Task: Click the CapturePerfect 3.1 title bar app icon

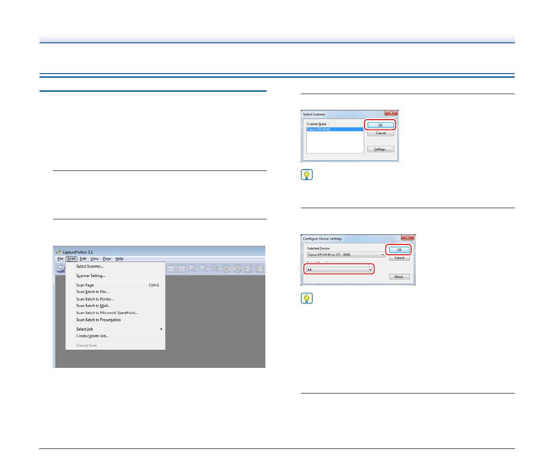Action: (59, 252)
